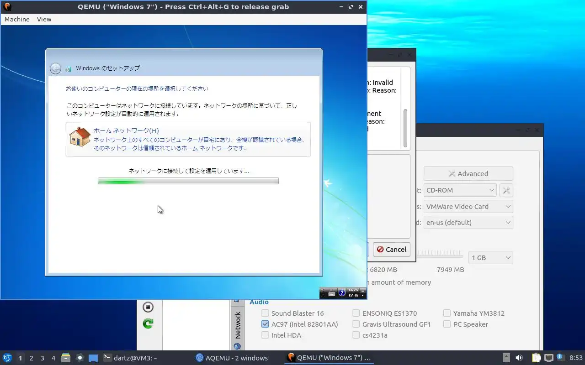Click the '7949 MB' memory label
Image resolution: width=585 pixels, height=365 pixels.
point(450,269)
